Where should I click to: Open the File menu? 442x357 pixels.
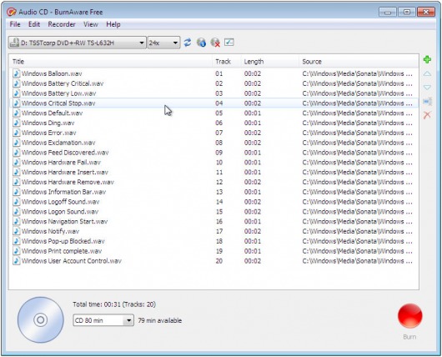15,24
